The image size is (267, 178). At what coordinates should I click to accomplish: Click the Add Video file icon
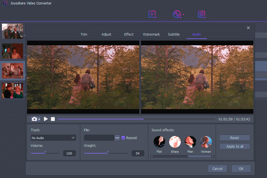click(x=152, y=14)
